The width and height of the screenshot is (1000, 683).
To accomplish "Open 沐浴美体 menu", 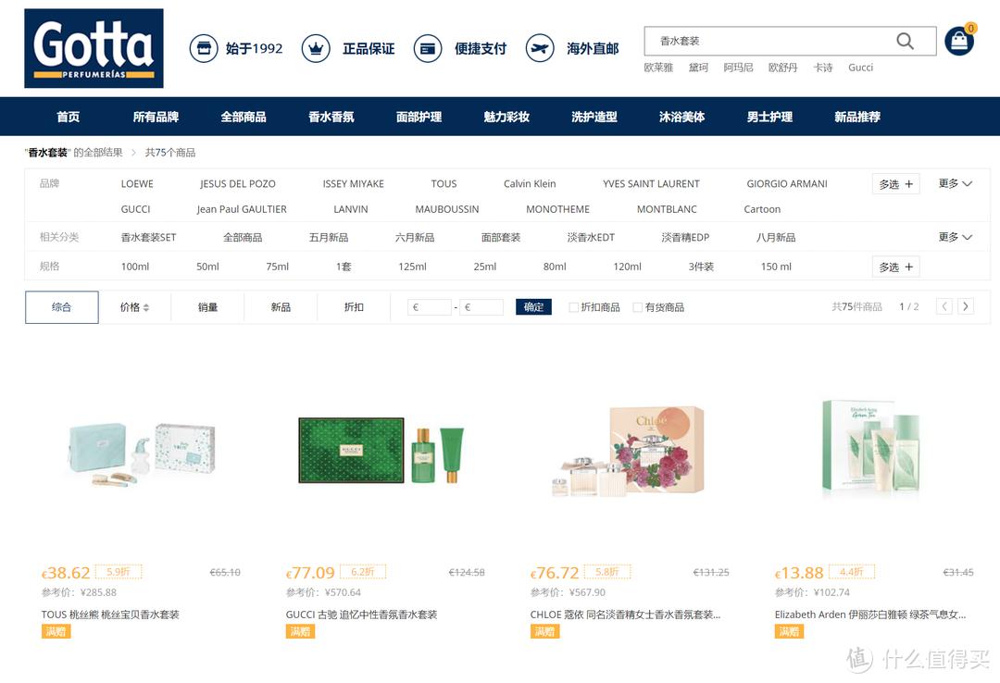I will click(x=681, y=117).
